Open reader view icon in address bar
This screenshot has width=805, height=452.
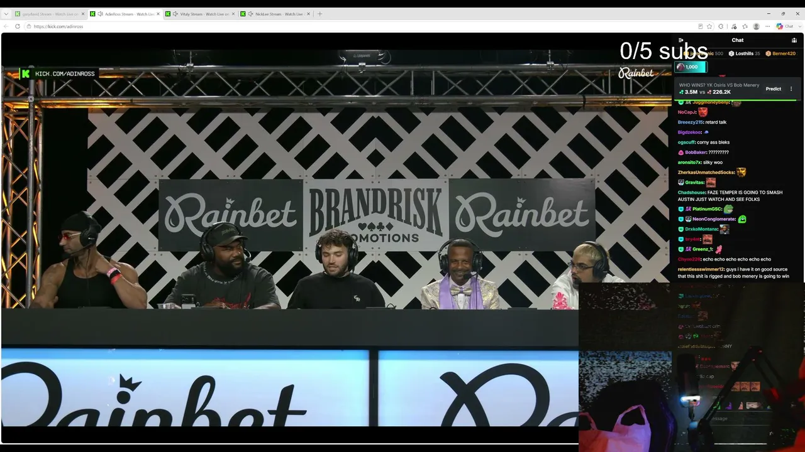701,26
